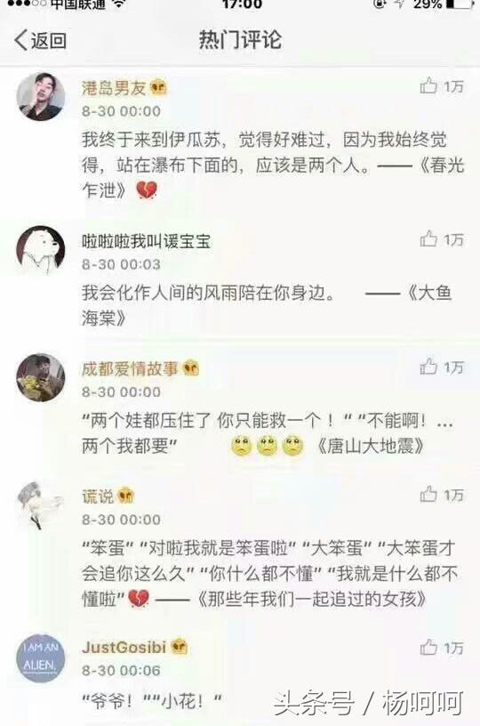480x726 pixels.
Task: Tap the 热门评论 page title
Action: [240, 40]
